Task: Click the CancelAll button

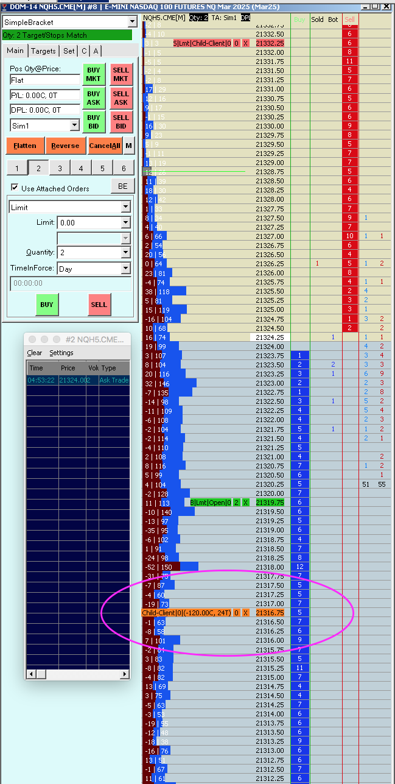Action: tap(104, 146)
